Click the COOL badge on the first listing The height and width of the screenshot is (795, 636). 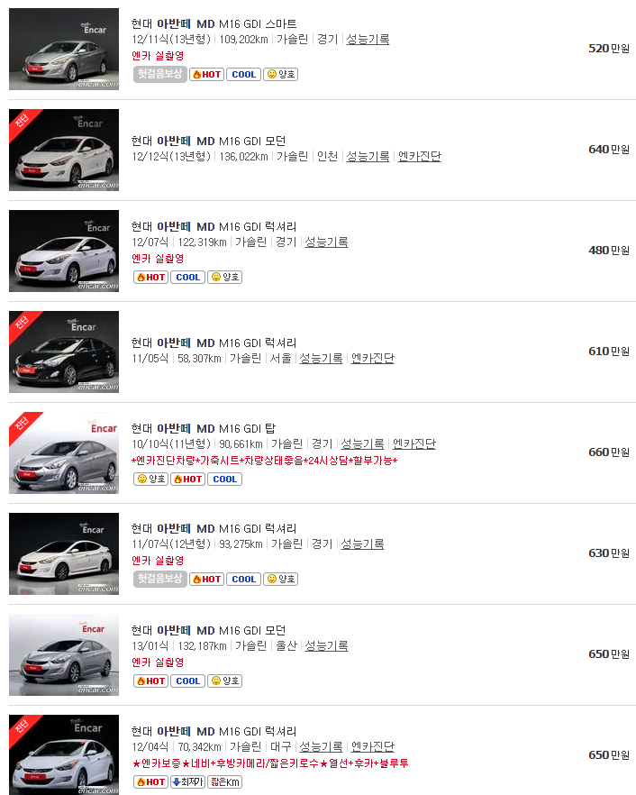(x=242, y=73)
